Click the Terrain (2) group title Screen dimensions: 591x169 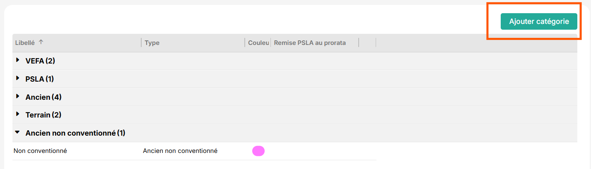coord(43,115)
